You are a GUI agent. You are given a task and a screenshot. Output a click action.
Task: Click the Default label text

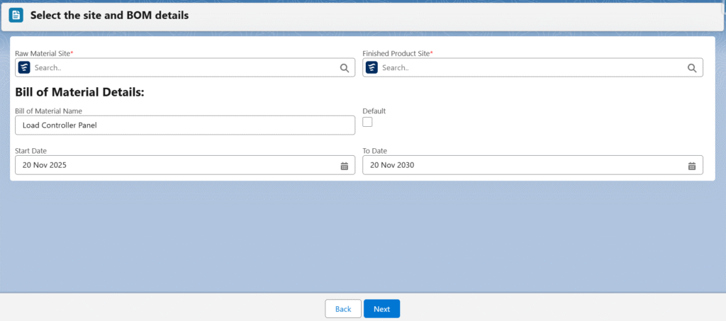pos(374,111)
